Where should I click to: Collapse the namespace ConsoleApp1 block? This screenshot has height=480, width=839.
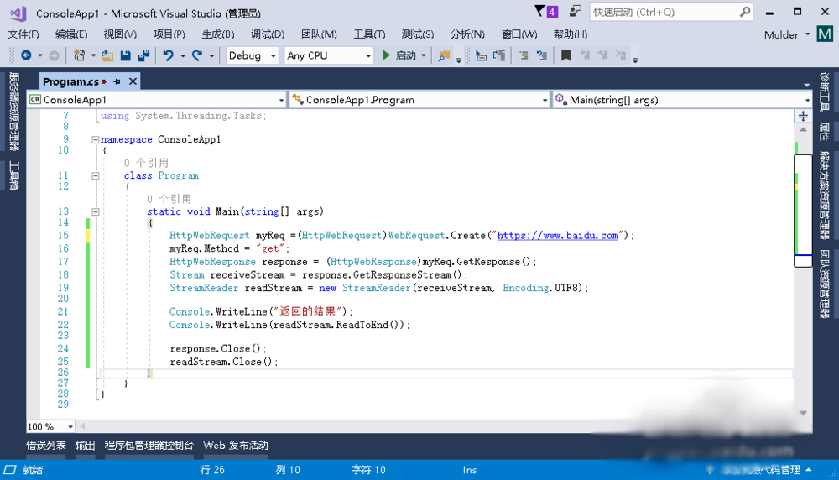(x=96, y=140)
